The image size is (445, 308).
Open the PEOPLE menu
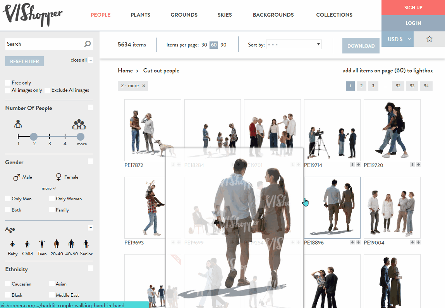[x=101, y=15]
